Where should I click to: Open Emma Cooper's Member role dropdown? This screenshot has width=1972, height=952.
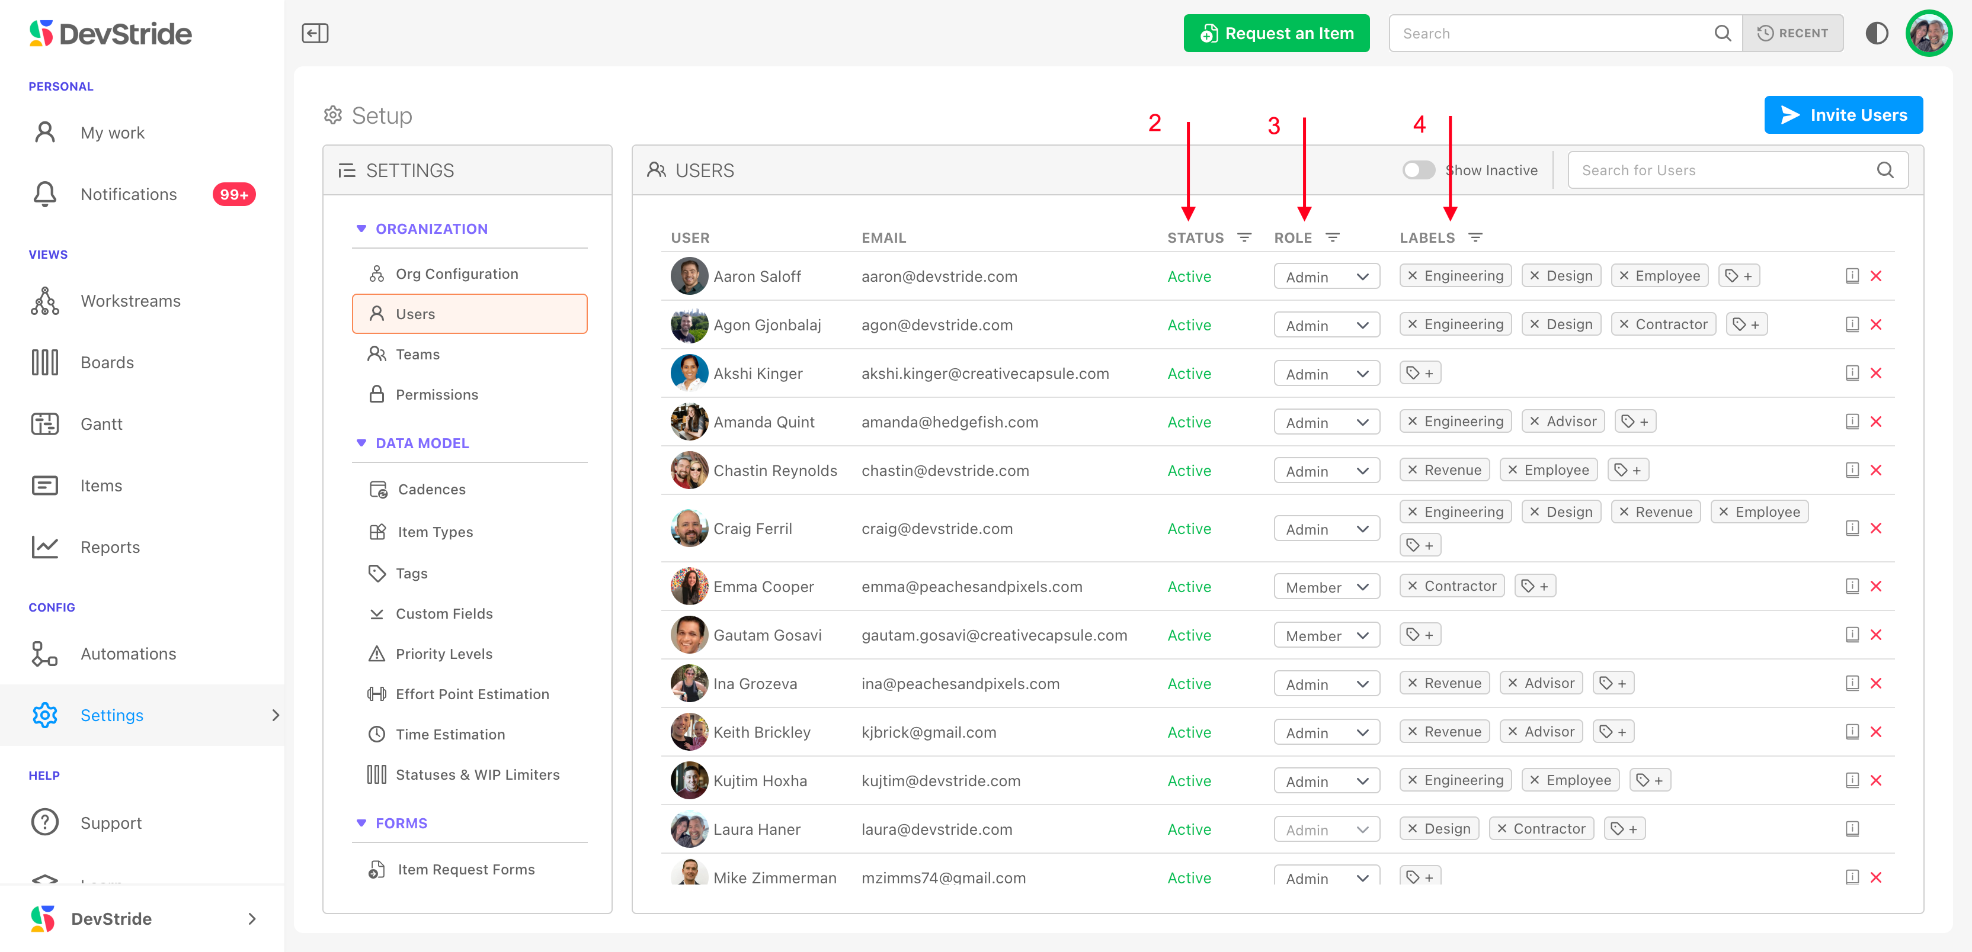point(1326,587)
